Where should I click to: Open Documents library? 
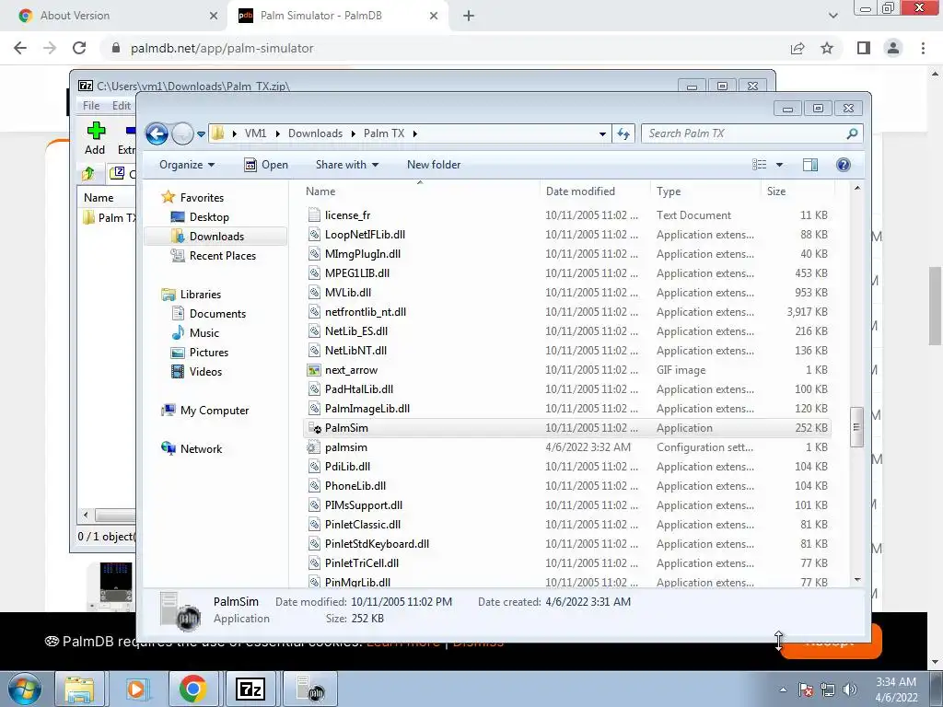coord(217,314)
